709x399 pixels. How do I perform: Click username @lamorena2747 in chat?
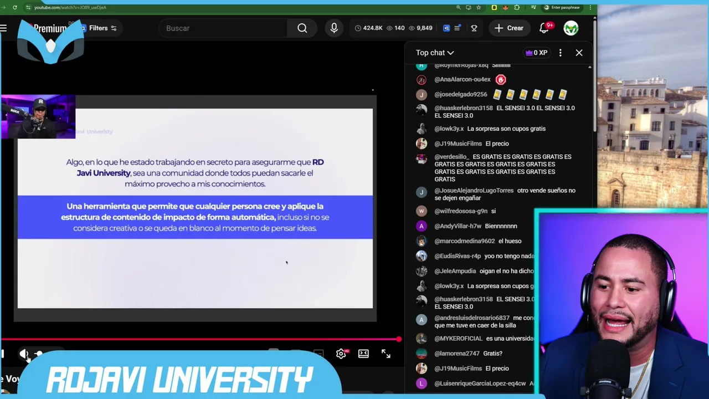pyautogui.click(x=457, y=354)
